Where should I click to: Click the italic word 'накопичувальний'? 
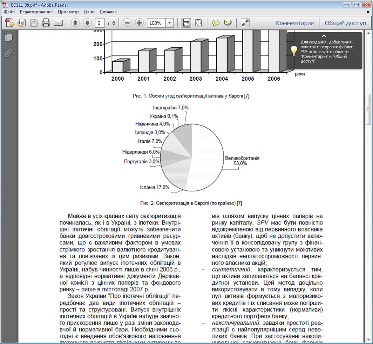click(236, 323)
